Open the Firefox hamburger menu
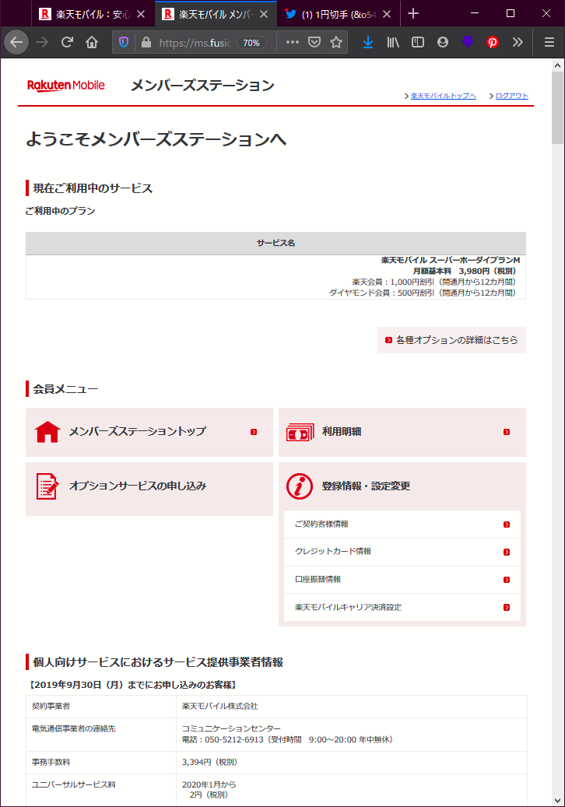The height and width of the screenshot is (807, 565). (x=549, y=42)
